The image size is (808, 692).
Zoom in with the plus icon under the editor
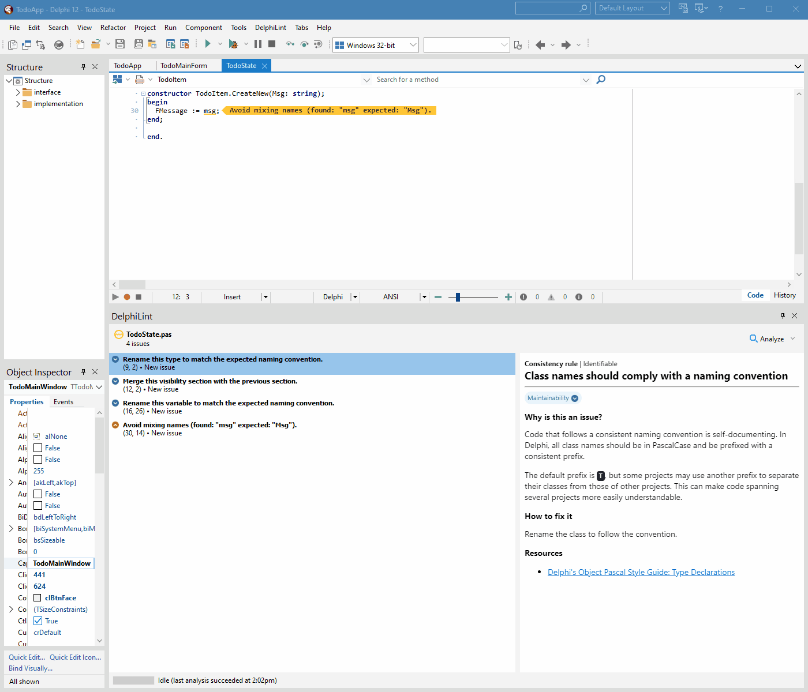[508, 297]
